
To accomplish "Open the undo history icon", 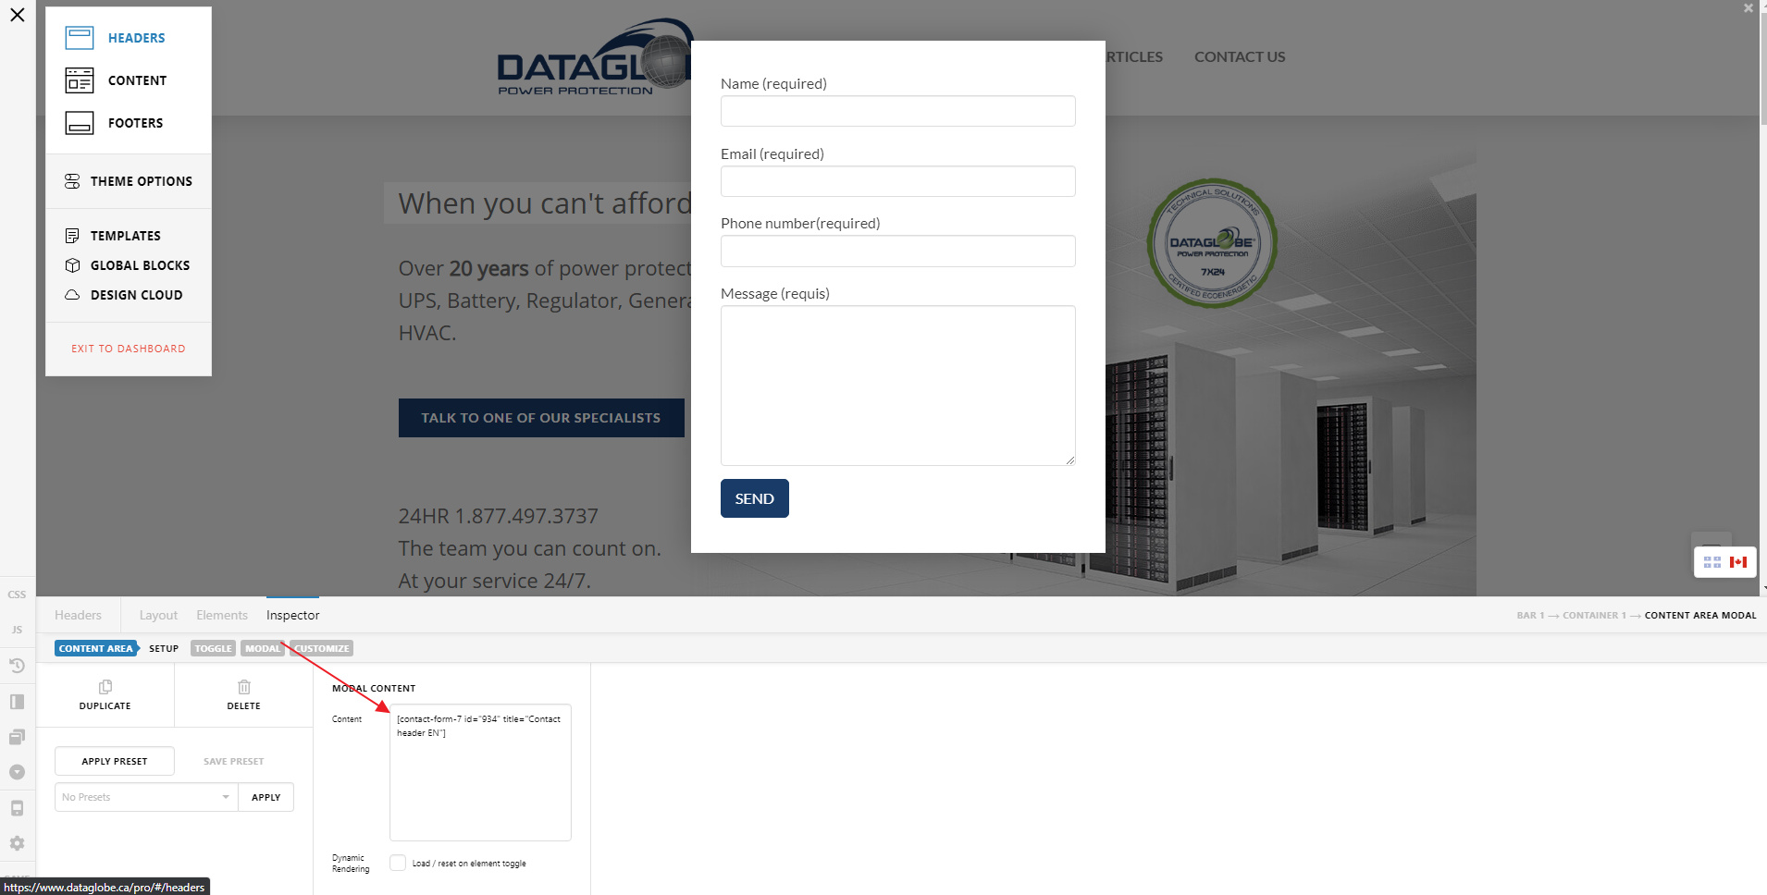I will [17, 666].
